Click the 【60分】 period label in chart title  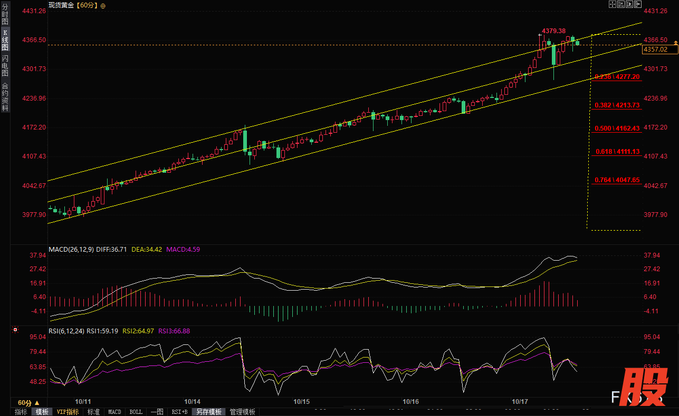point(87,5)
